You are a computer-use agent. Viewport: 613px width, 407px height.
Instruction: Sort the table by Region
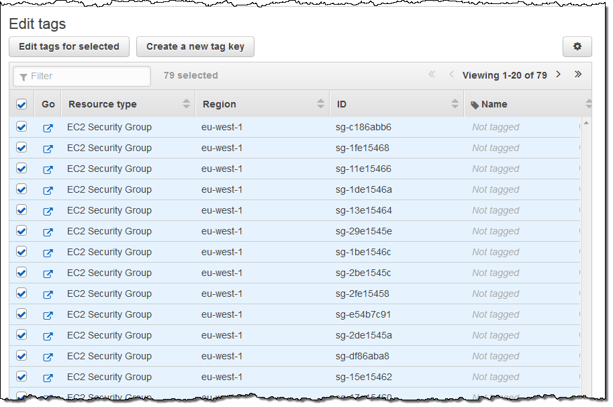coord(220,104)
